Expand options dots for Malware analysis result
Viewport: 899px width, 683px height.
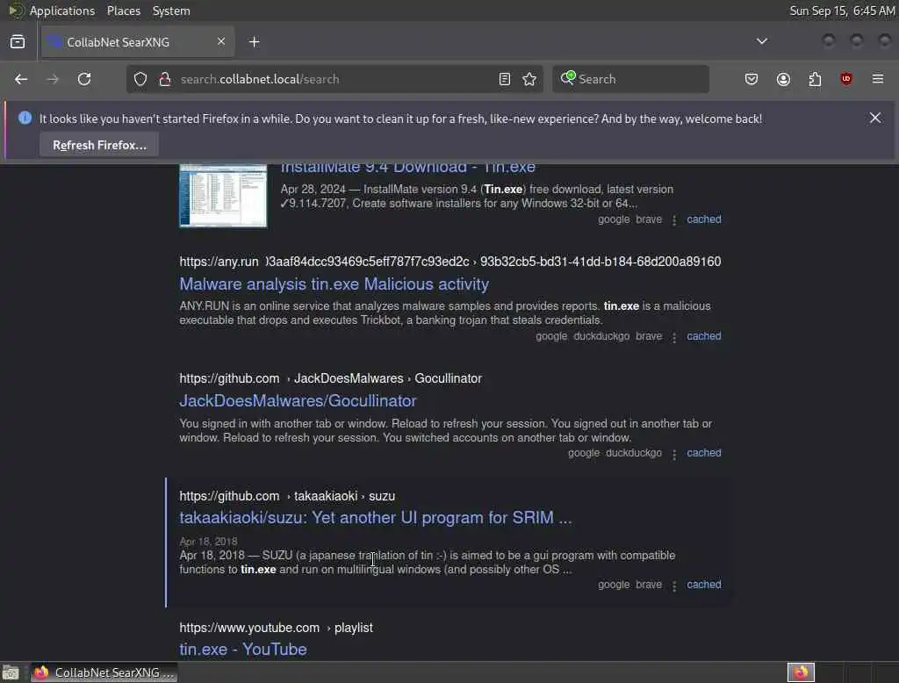pos(674,337)
